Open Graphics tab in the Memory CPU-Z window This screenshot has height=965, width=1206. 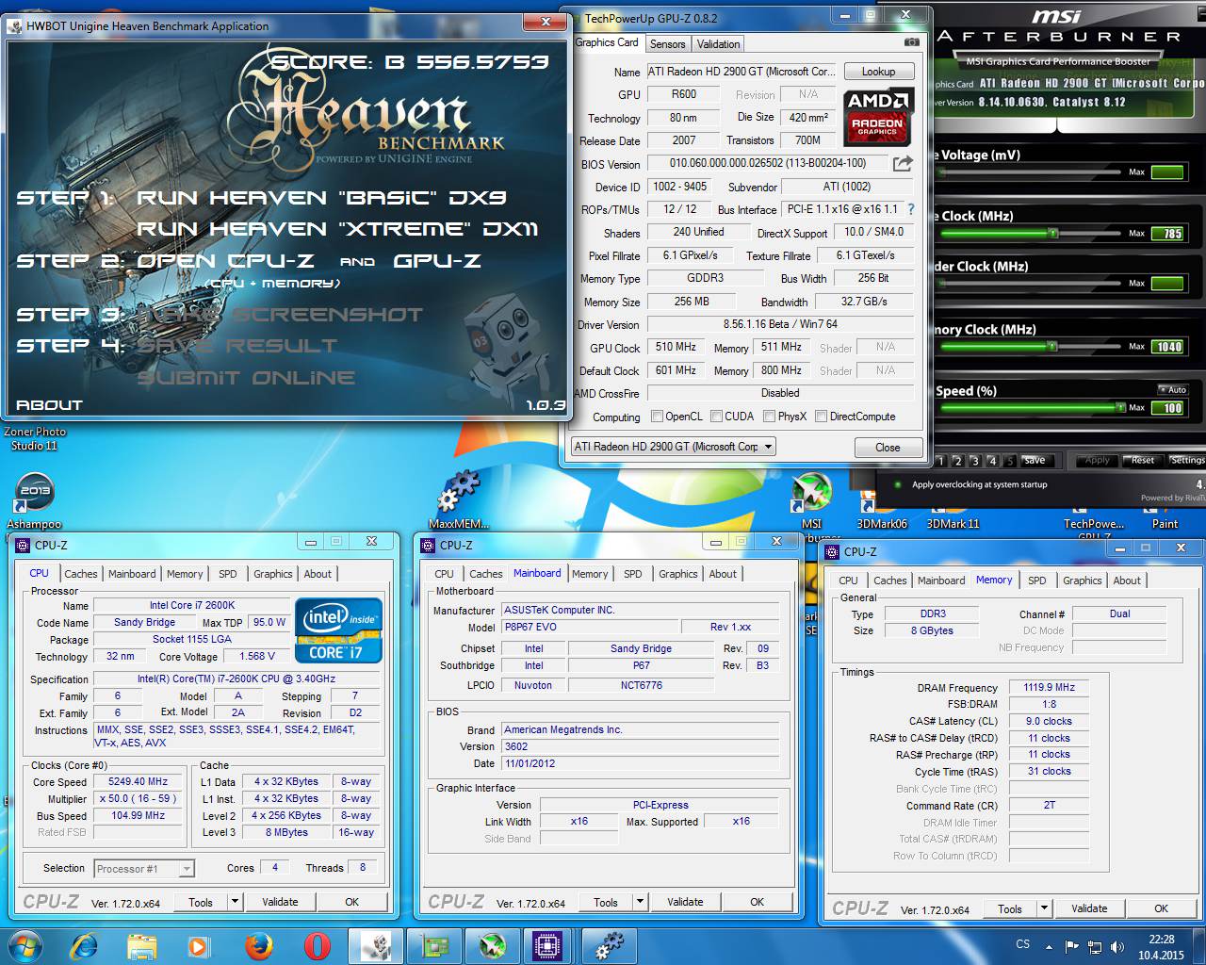point(1082,581)
